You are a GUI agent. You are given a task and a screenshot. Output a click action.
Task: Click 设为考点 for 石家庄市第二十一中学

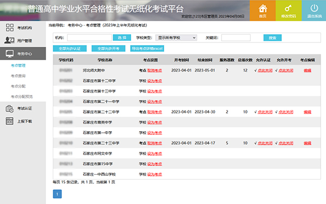tap(155, 102)
